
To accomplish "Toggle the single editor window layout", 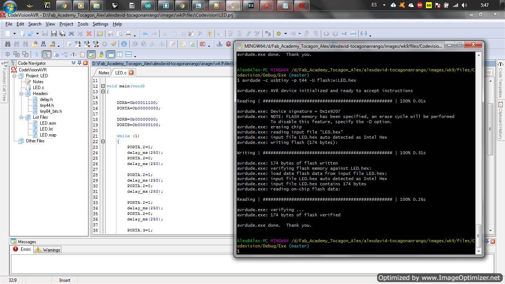I will pos(111,54).
